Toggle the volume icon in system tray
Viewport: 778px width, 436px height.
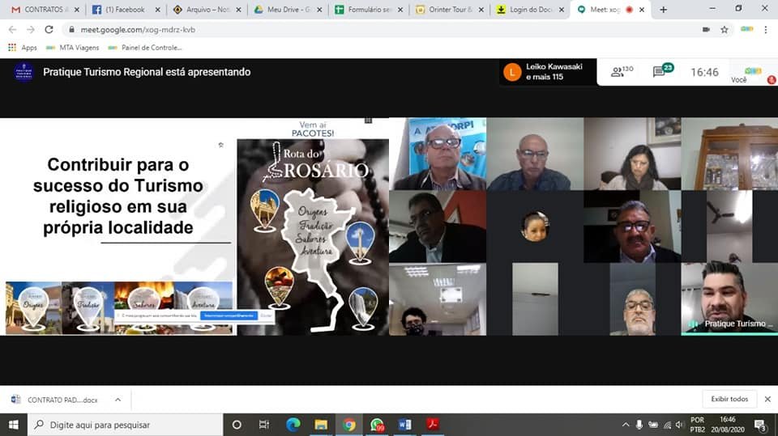[680, 425]
